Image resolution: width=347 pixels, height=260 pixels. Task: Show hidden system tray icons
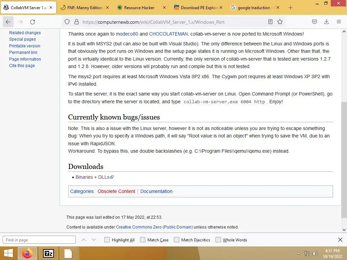299,254
